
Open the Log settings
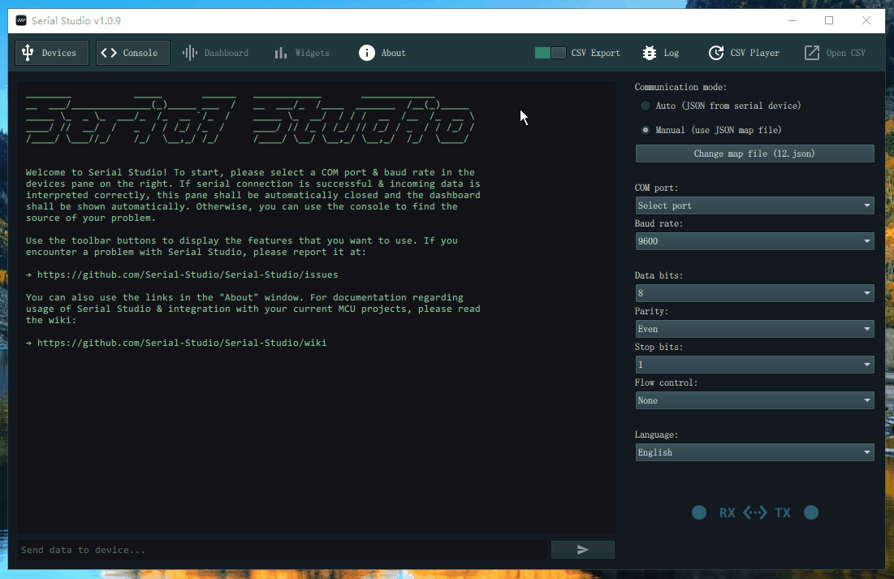659,52
